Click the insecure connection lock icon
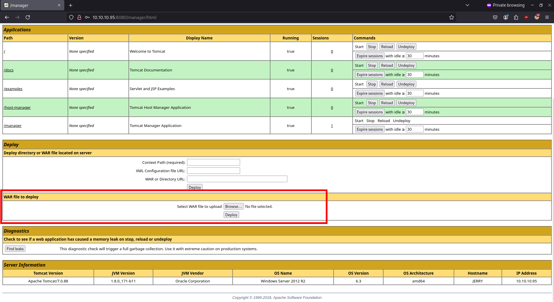The height and width of the screenshot is (302, 554). point(79,17)
